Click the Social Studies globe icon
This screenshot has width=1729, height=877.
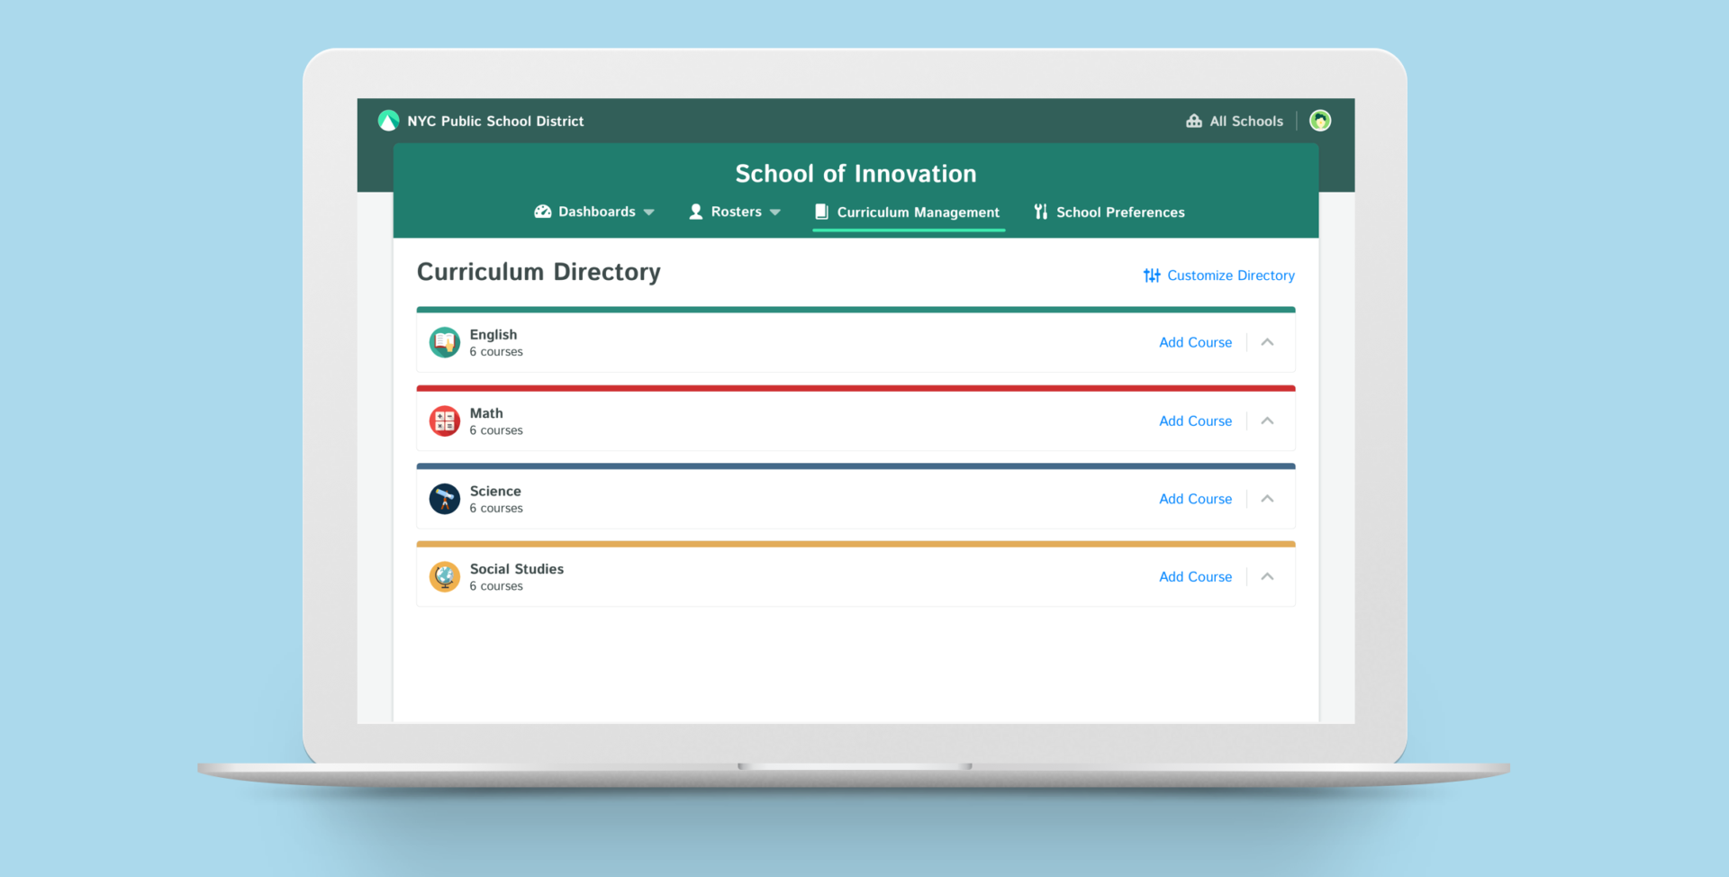pyautogui.click(x=444, y=576)
